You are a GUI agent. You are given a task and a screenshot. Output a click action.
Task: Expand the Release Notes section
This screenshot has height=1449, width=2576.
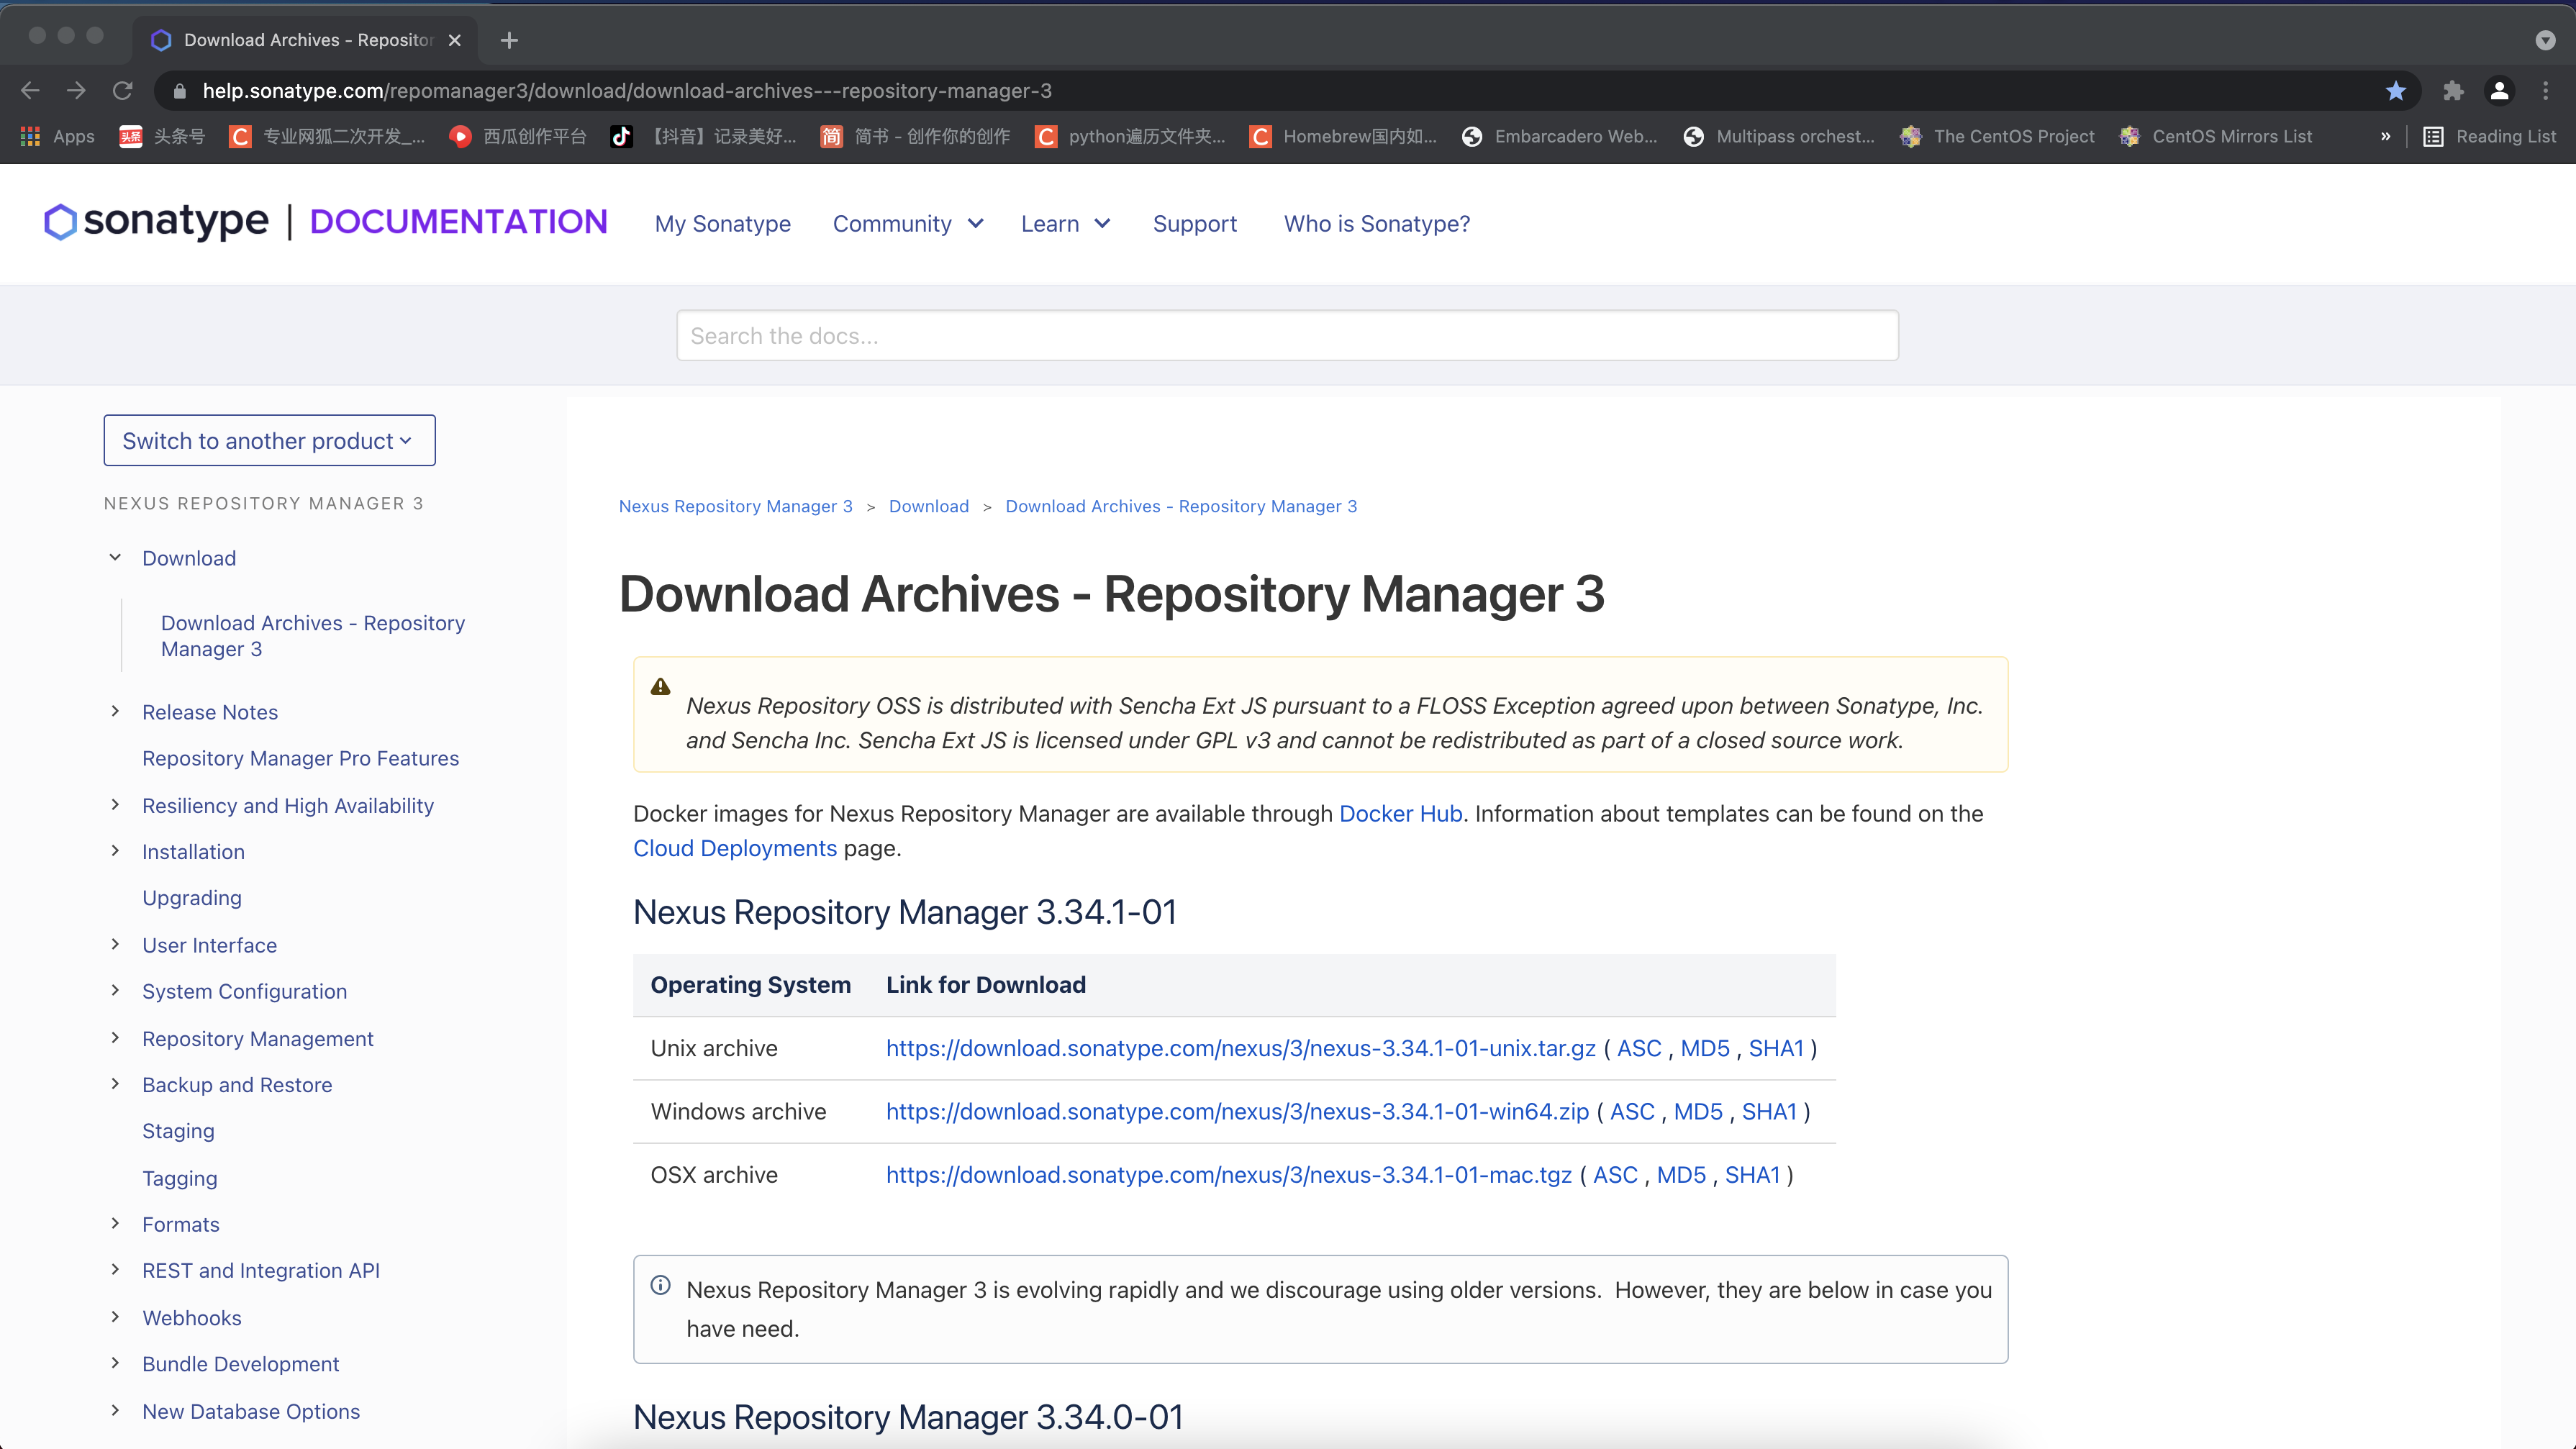[115, 711]
